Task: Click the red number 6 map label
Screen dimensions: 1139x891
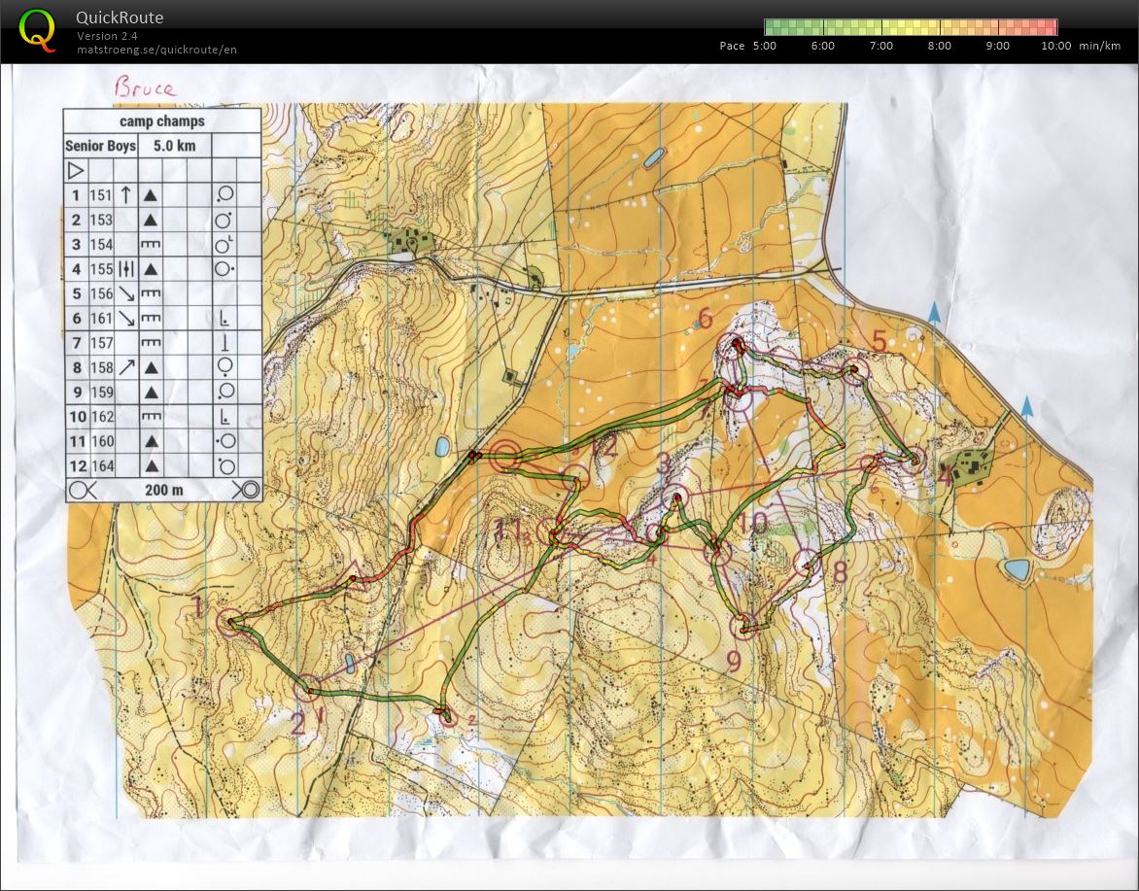Action: click(706, 318)
